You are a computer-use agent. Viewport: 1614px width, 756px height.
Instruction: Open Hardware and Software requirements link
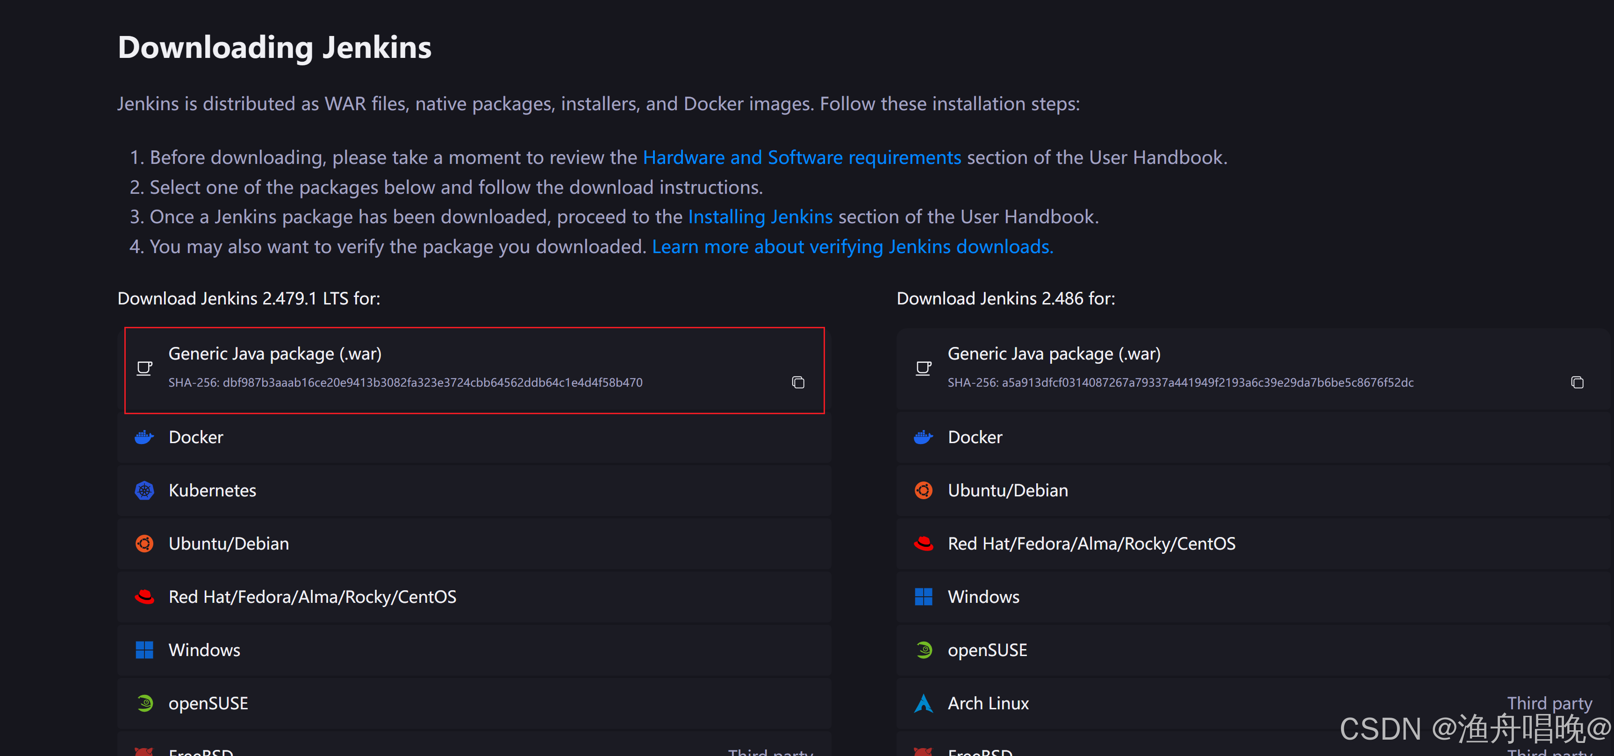pos(802,158)
